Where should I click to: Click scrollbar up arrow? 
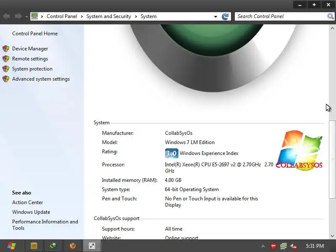[x=332, y=28]
